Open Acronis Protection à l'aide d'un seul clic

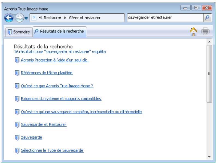55,60
